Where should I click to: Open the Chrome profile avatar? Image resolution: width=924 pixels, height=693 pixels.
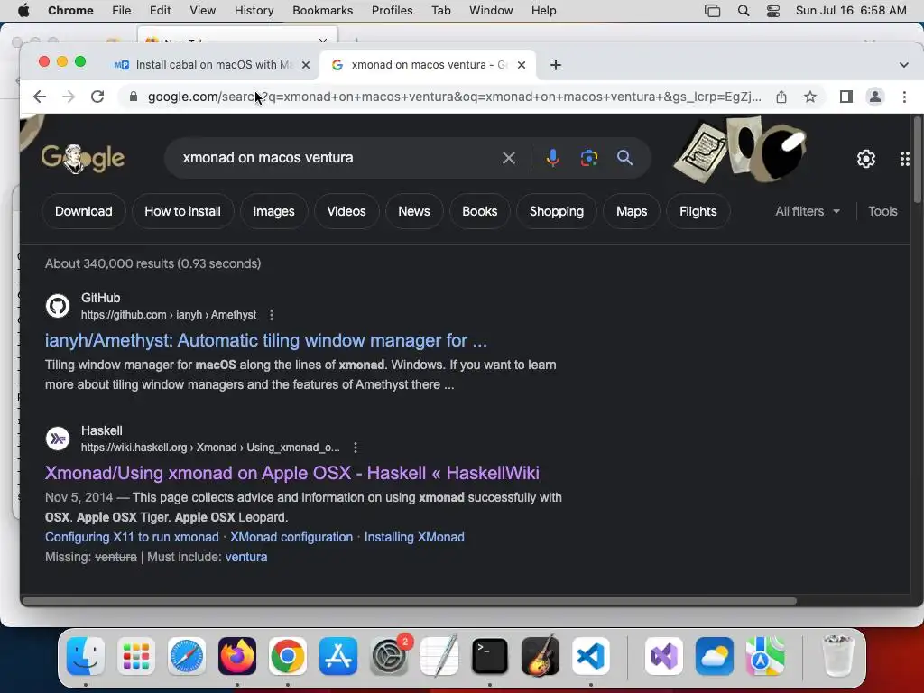point(875,97)
